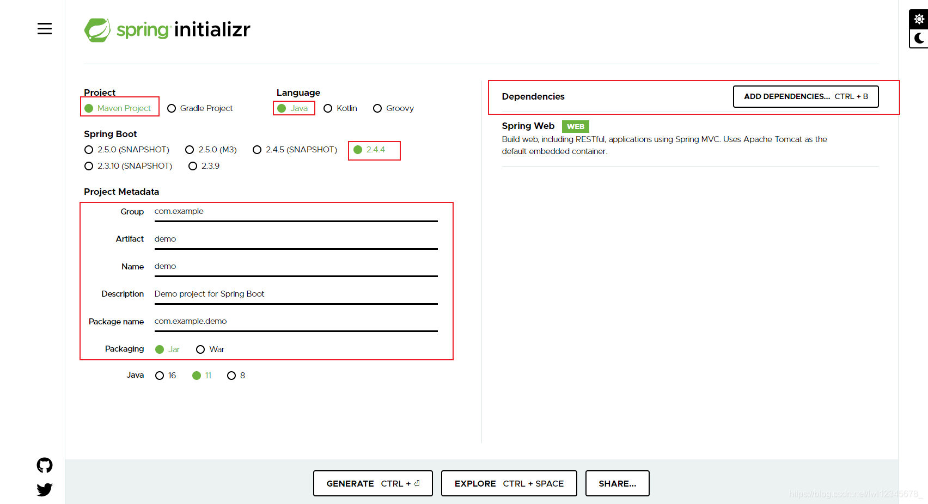This screenshot has height=504, width=928.
Task: Click the Spring Initializr logo
Action: (x=167, y=30)
